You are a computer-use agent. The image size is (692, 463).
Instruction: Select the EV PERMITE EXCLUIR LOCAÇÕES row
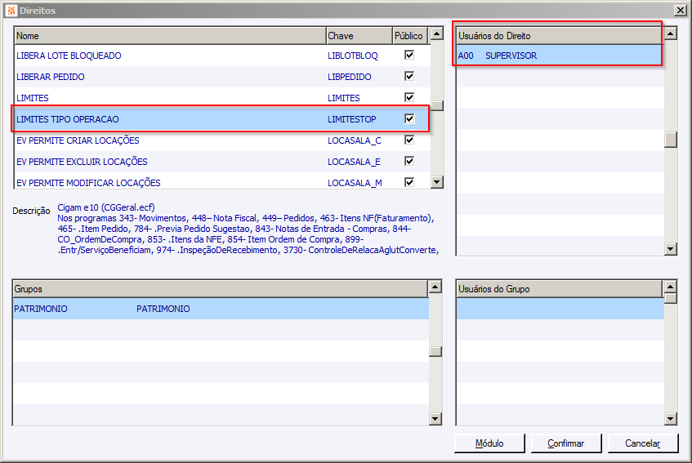221,162
